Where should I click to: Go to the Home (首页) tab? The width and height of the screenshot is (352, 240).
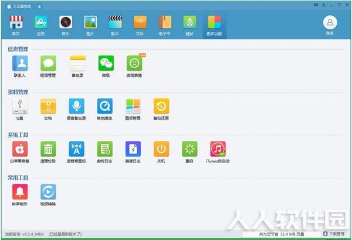click(16, 26)
